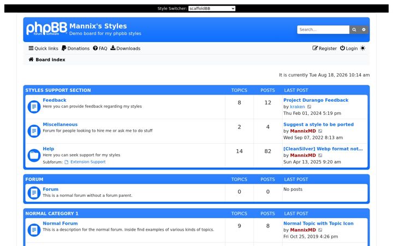Click the phpBB logo

click(46, 28)
